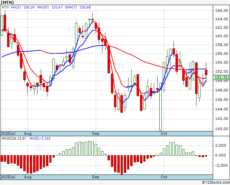Click the 156.00 price axis label

point(222,54)
